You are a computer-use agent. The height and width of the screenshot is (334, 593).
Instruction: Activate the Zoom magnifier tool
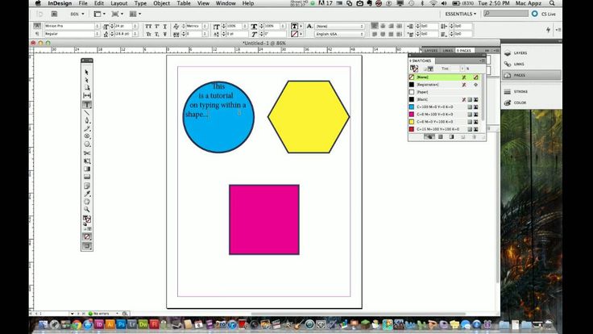[x=87, y=210]
